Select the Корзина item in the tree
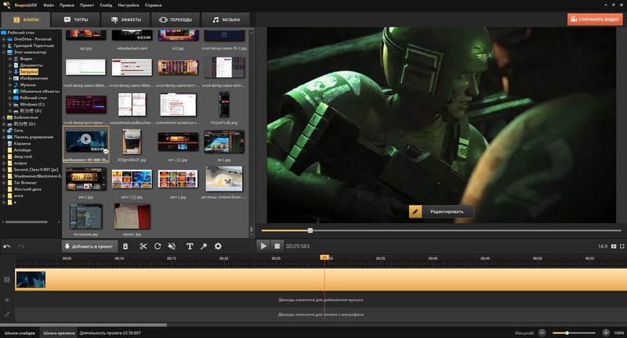 tap(22, 143)
